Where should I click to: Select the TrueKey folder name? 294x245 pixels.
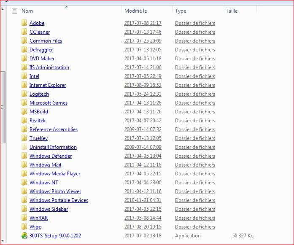click(39, 138)
